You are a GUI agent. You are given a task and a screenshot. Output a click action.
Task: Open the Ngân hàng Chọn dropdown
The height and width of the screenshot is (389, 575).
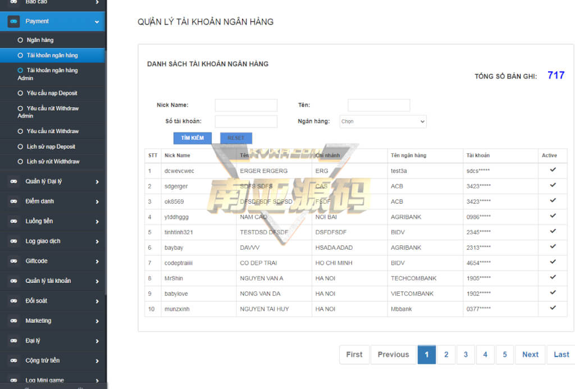(383, 121)
